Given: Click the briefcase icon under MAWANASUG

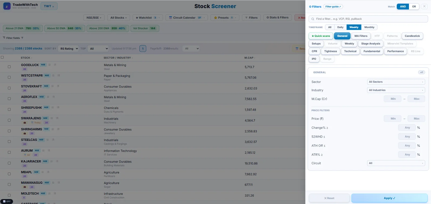Looking at the screenshot, I should pos(25,187).
